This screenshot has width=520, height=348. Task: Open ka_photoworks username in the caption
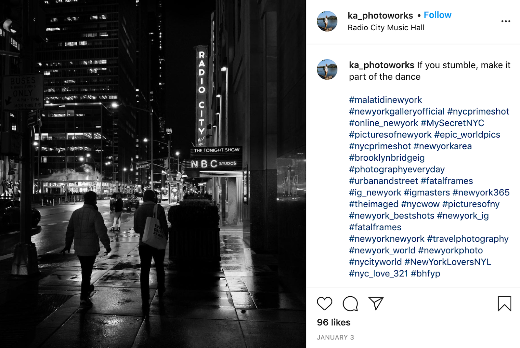pyautogui.click(x=382, y=65)
